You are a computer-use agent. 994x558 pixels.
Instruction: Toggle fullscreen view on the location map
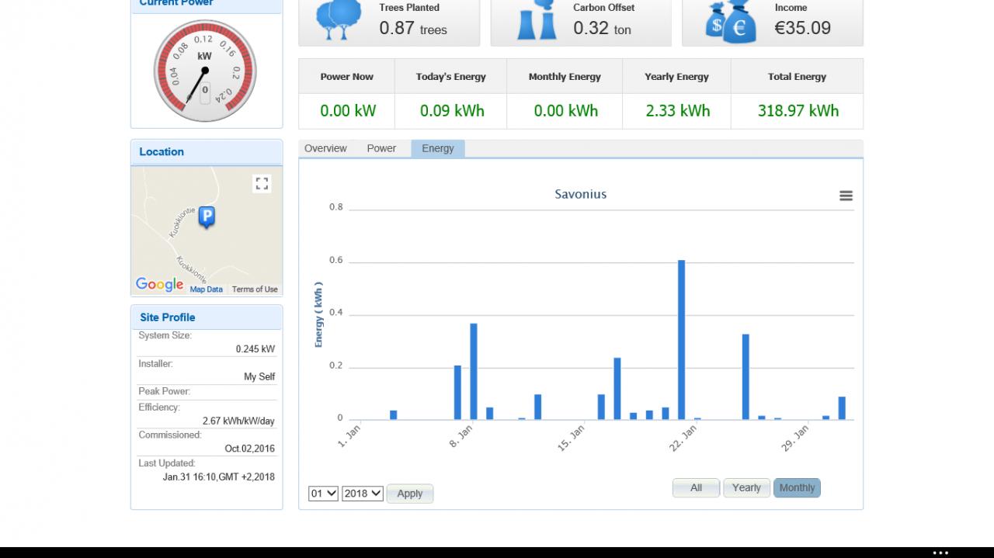click(262, 183)
